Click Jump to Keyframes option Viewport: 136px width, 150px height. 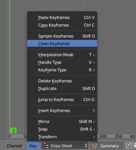click(62, 99)
